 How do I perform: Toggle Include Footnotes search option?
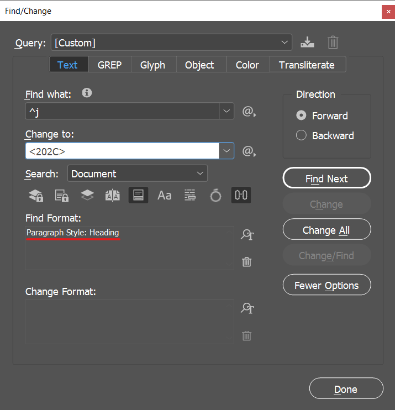click(138, 195)
